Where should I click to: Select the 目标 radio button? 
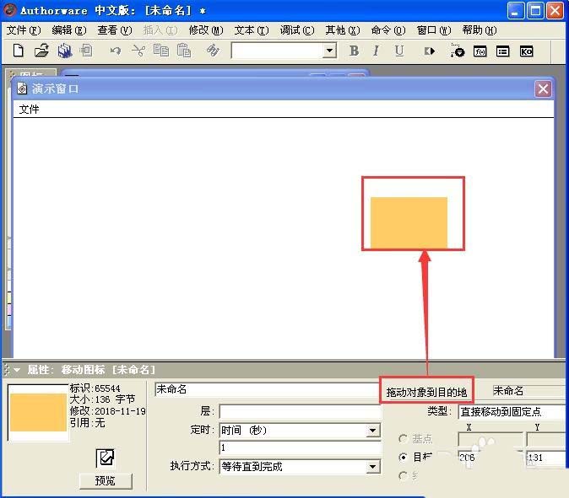pos(403,458)
